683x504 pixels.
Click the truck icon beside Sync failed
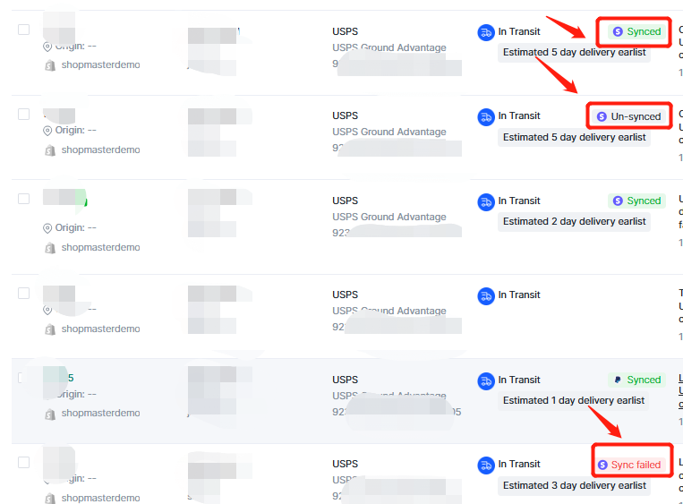486,465
